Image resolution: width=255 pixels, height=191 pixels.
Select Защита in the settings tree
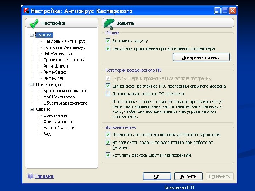[44, 35]
